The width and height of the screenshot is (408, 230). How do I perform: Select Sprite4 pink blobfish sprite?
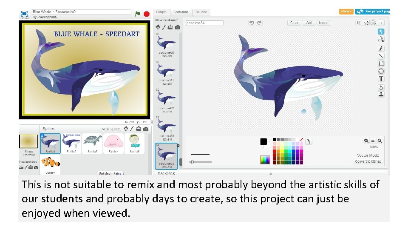[113, 144]
